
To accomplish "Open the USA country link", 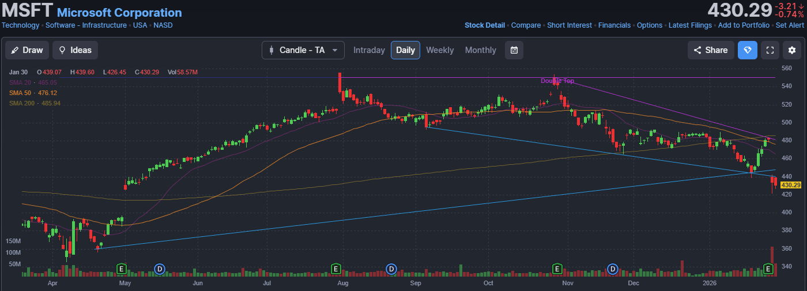I will (x=140, y=25).
